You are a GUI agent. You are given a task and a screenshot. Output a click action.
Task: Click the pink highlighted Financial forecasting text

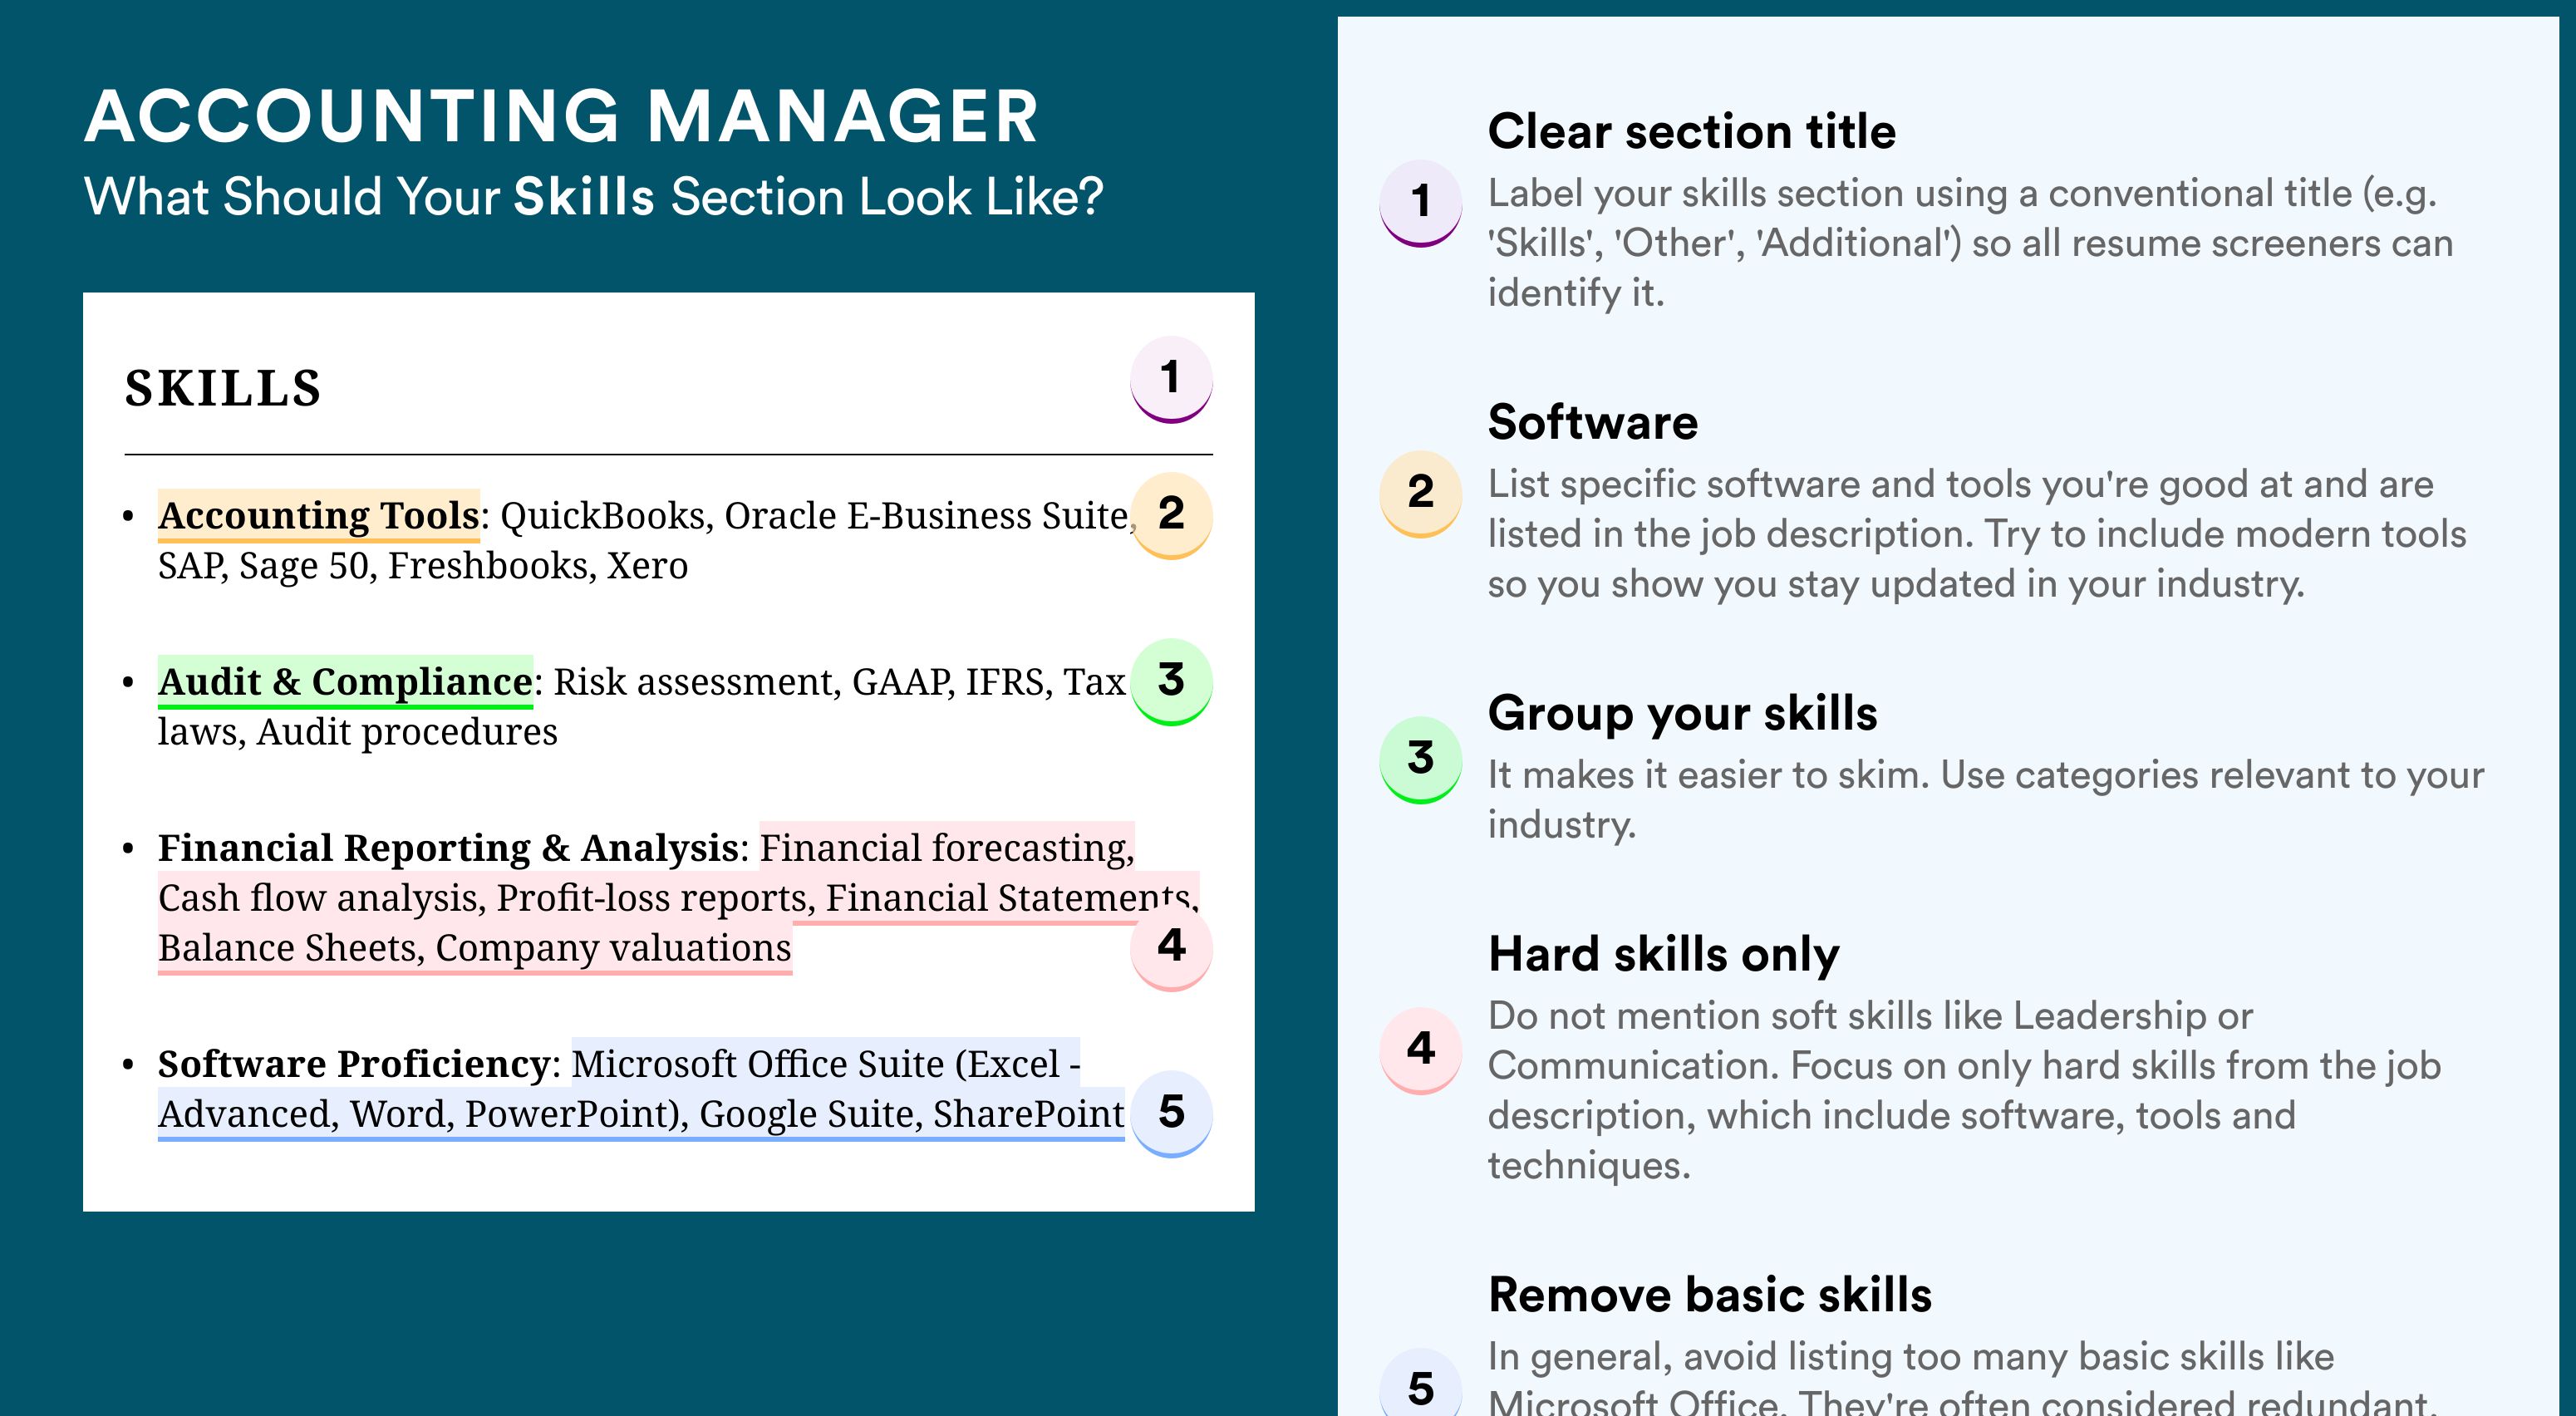tap(947, 848)
